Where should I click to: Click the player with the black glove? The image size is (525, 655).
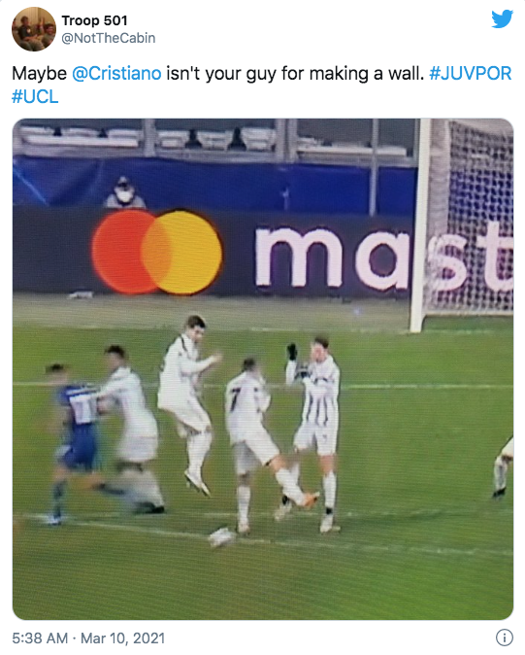[x=315, y=432]
